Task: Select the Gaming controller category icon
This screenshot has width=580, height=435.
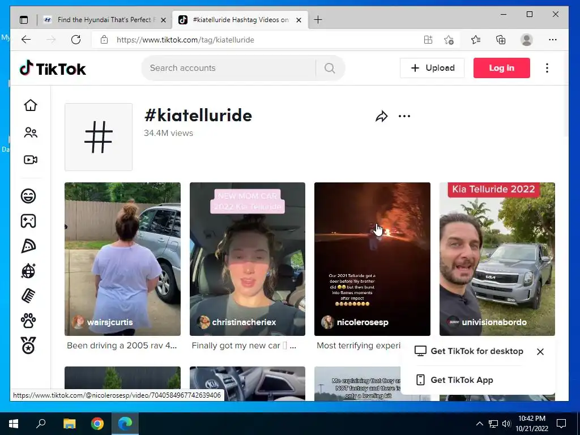Action: coord(28,221)
